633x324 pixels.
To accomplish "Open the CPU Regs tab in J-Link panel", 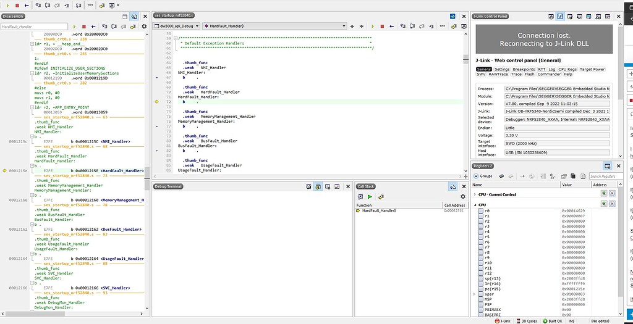I will tap(567, 69).
